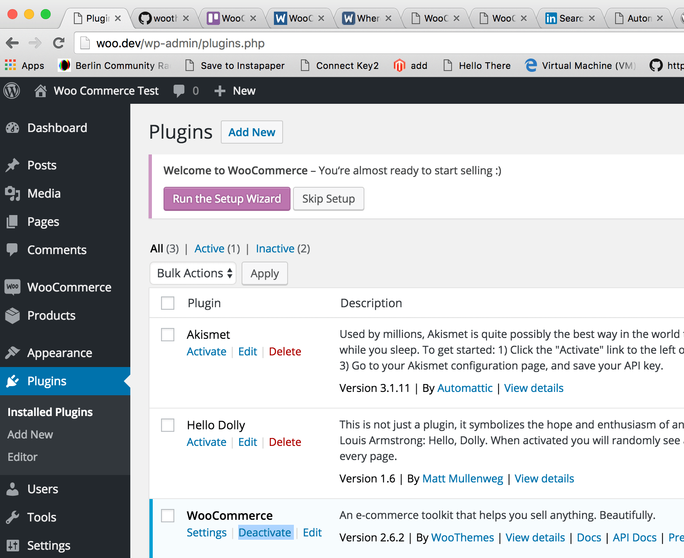Click the Berlin Community Radio bookmark icon
Screen dimensions: 684x558
pos(64,65)
